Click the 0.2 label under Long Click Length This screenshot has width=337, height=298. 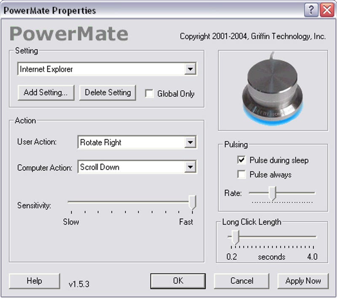(x=232, y=257)
